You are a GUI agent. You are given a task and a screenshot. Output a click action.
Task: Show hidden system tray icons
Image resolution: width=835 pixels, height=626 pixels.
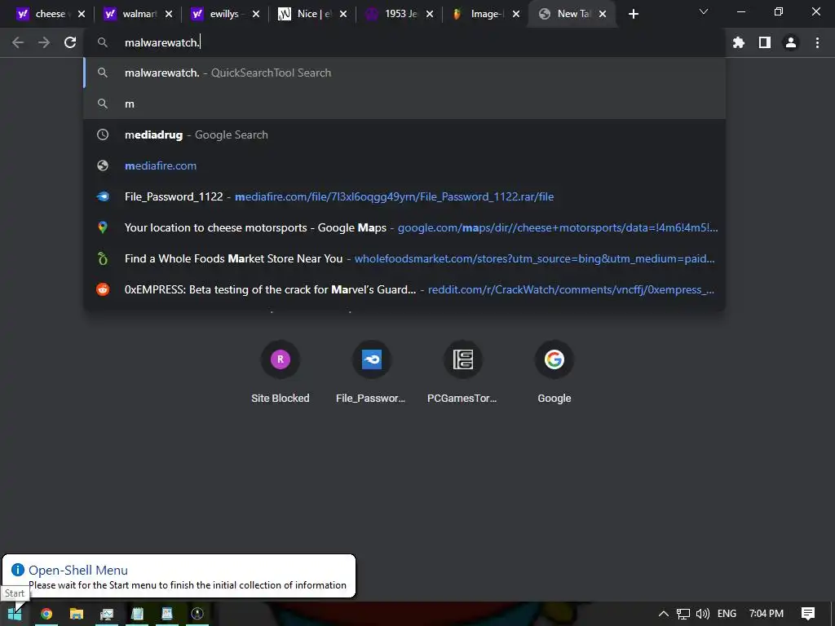point(664,614)
